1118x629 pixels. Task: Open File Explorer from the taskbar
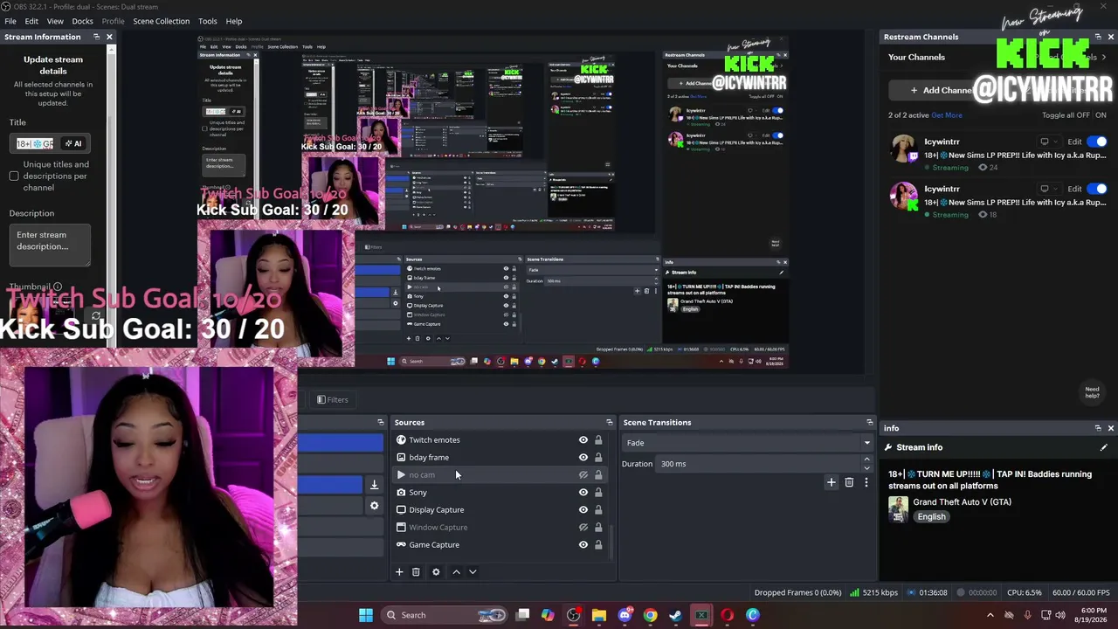[599, 615]
